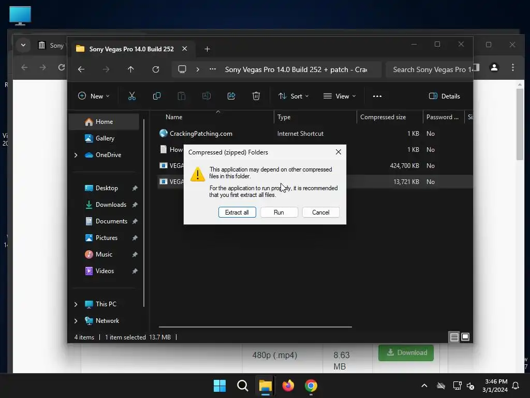Select the CrackingPatching.com file
530x398 pixels.
pyautogui.click(x=201, y=133)
